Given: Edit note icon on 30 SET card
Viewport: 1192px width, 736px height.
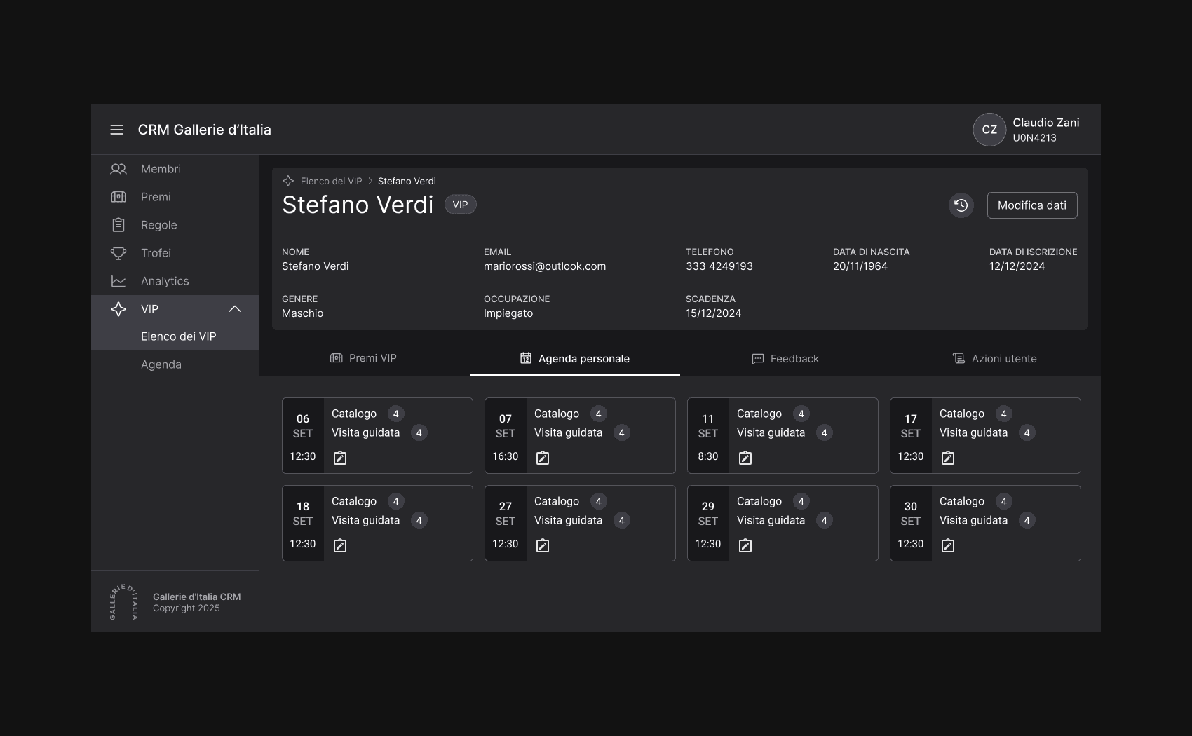Looking at the screenshot, I should tap(948, 545).
